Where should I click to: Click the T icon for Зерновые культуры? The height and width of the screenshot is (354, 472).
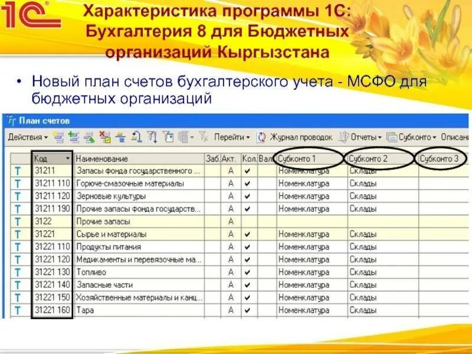[18, 196]
